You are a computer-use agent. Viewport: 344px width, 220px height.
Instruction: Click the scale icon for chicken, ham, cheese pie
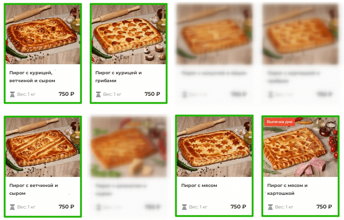click(12, 94)
